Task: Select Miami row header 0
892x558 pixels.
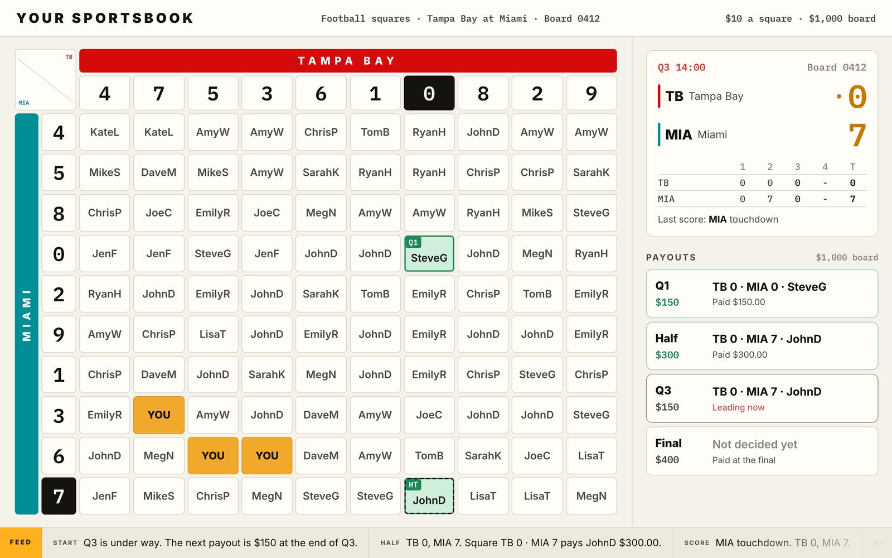Action: (x=59, y=253)
